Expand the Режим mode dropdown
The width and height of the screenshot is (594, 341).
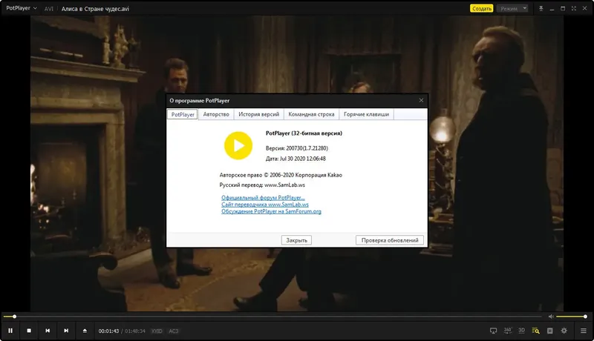512,8
